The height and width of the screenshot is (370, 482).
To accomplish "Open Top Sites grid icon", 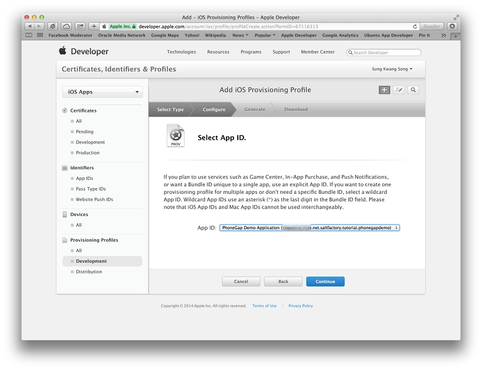I will [x=40, y=35].
